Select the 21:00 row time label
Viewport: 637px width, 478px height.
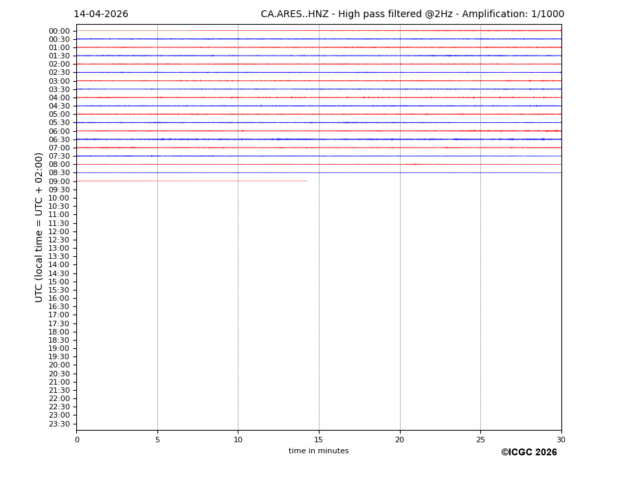[59, 382]
